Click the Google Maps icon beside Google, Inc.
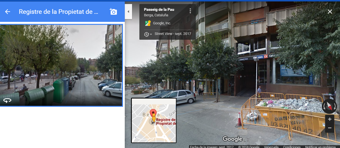 coord(147,23)
